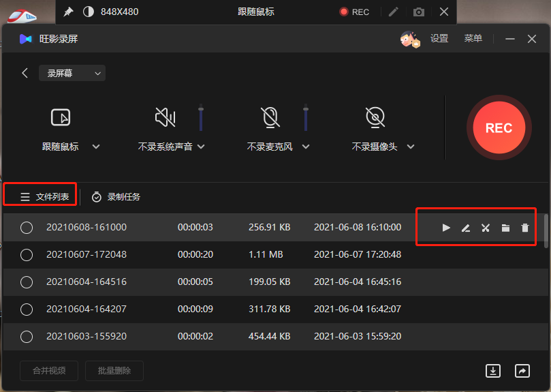Viewport: 551px width, 392px height.
Task: Select recording 20210604-164207 radio circle
Action: (x=27, y=310)
